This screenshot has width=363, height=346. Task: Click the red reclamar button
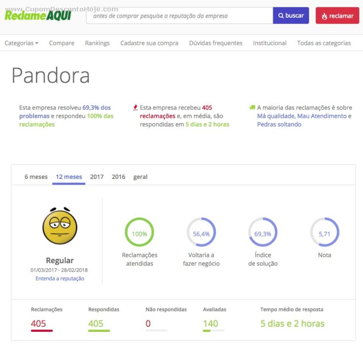pos(337,15)
